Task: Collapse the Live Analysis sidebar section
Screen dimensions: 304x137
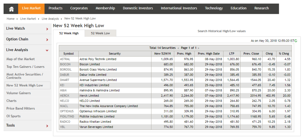Action: [28, 50]
